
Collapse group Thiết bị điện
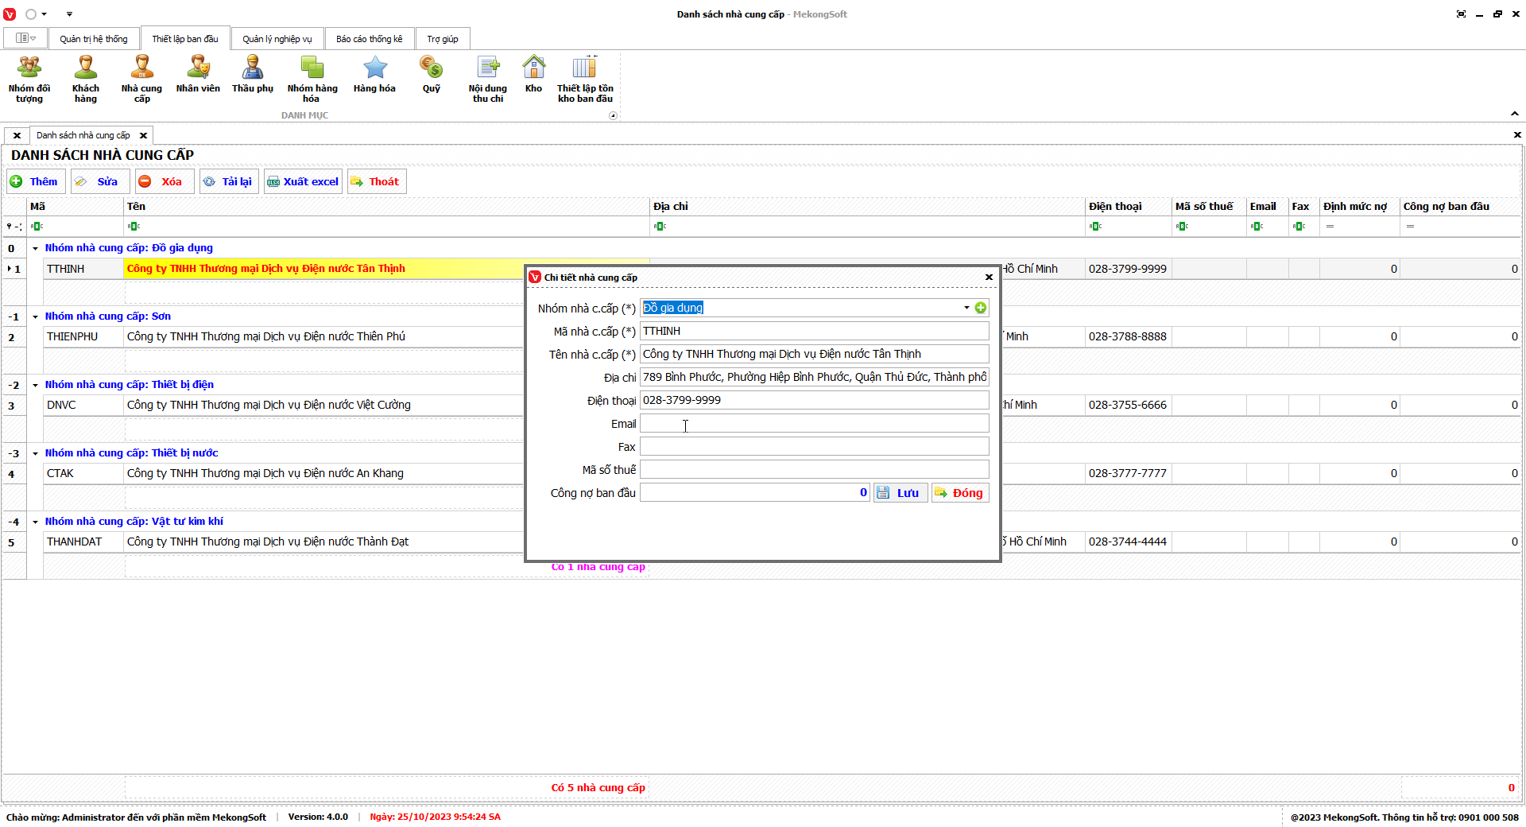pos(35,385)
